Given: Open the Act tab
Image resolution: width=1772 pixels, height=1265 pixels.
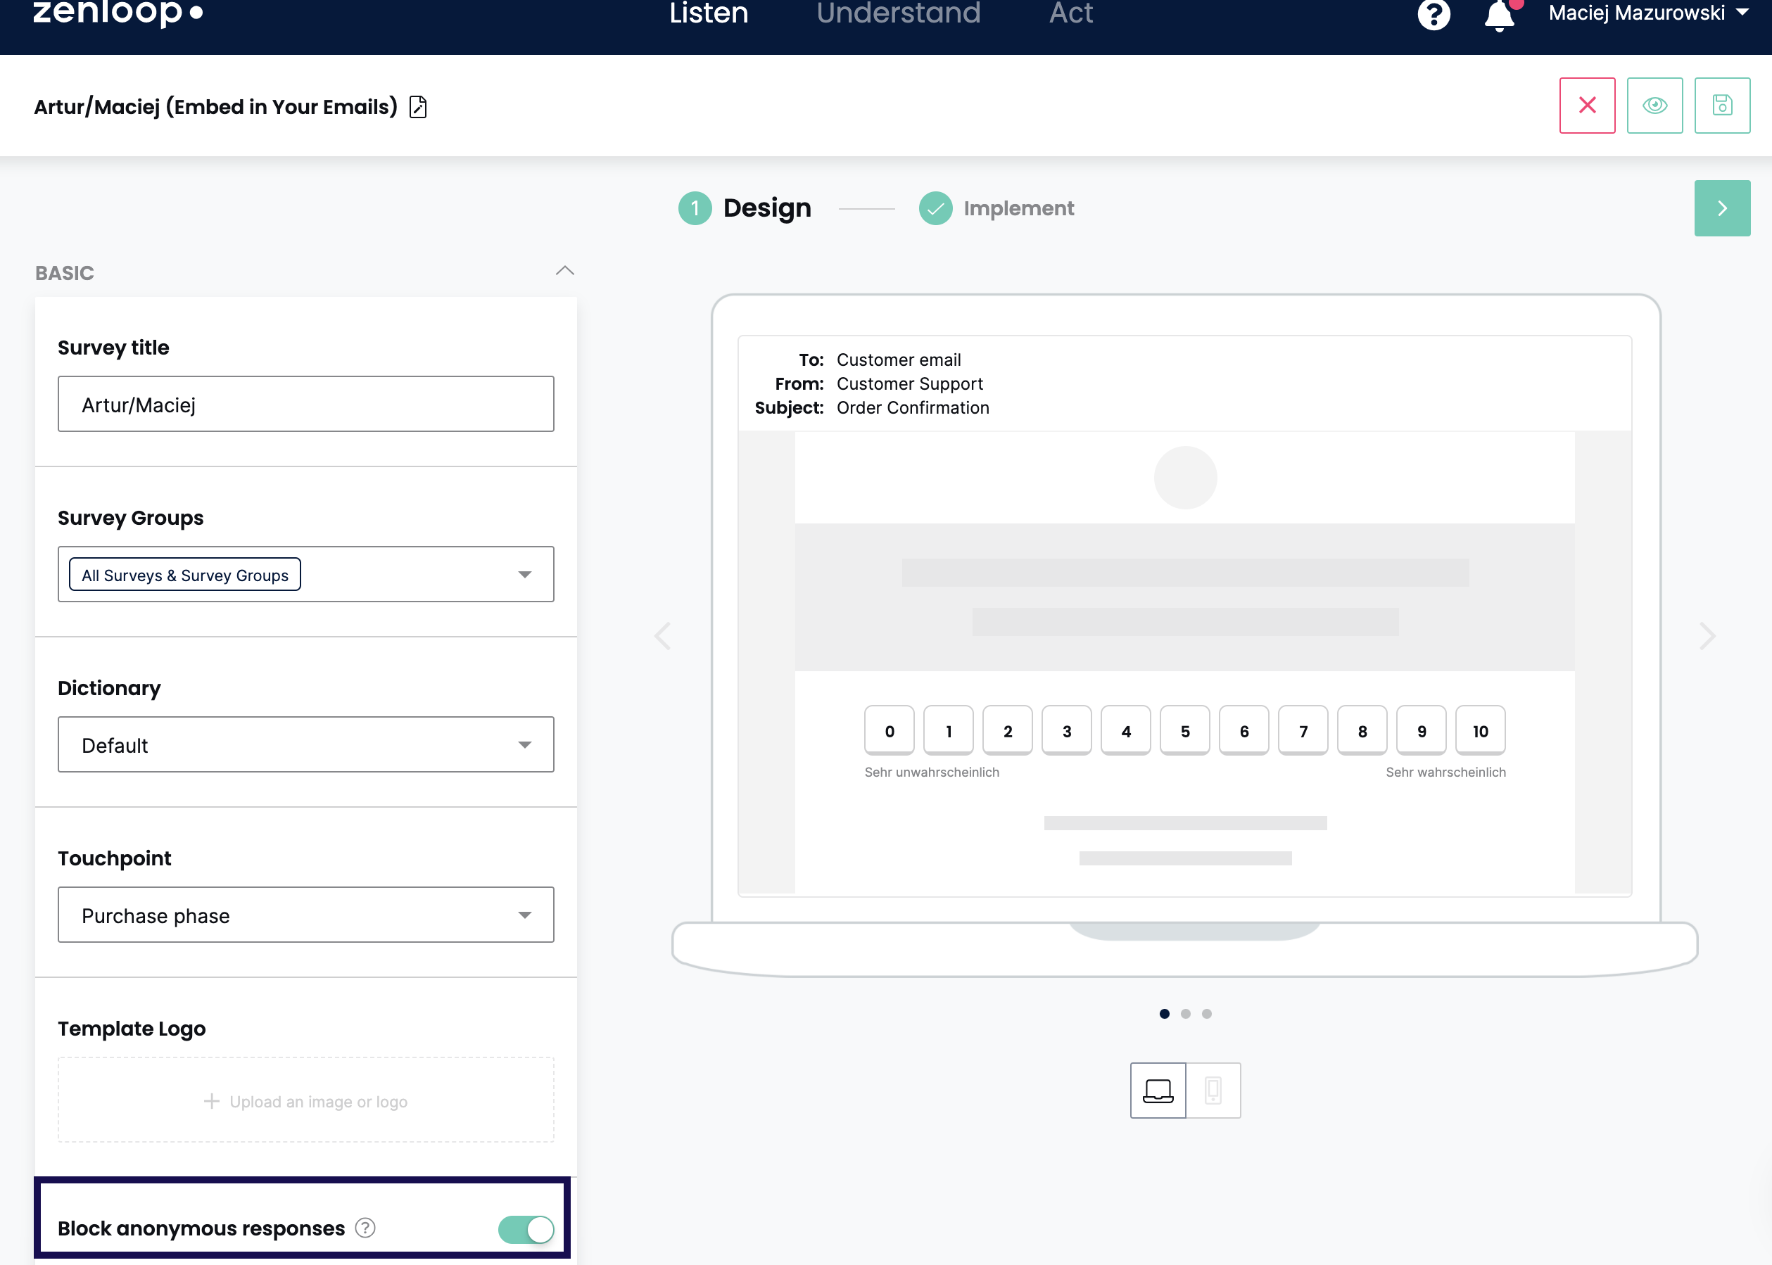Looking at the screenshot, I should tap(1070, 13).
